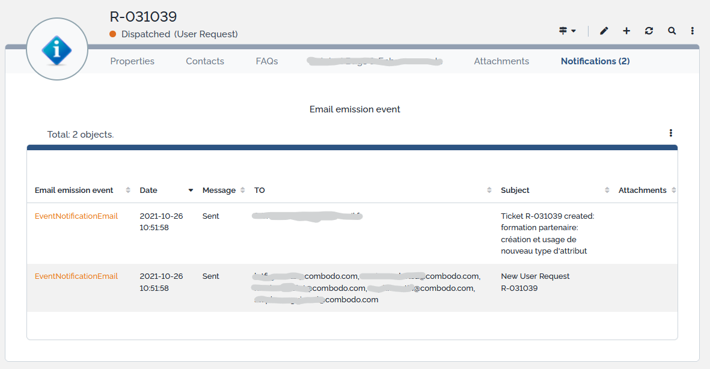Select the Attachments tab
Image resolution: width=710 pixels, height=369 pixels.
(501, 61)
